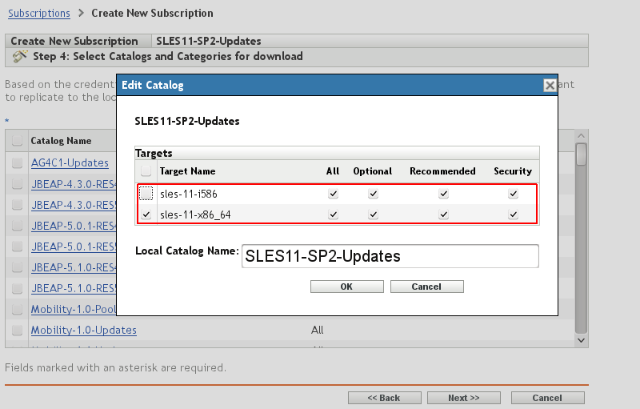Cancel the Edit Catalog dialog
The width and height of the screenshot is (640, 409).
point(426,287)
